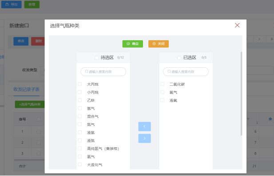Check the 大丙烷 checkbox

(x=80, y=84)
